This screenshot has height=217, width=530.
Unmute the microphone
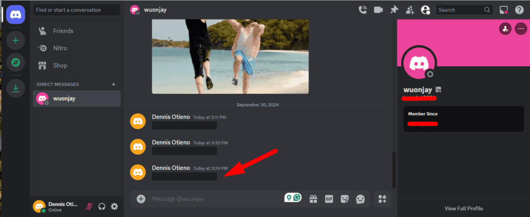click(x=89, y=207)
